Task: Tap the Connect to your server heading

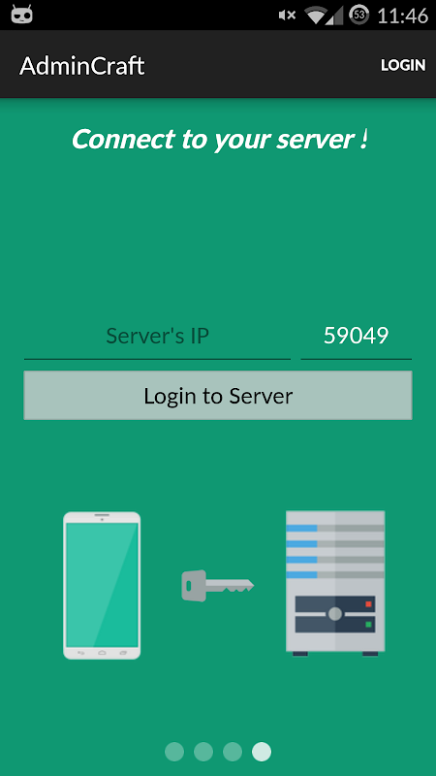Action: pyautogui.click(x=220, y=139)
